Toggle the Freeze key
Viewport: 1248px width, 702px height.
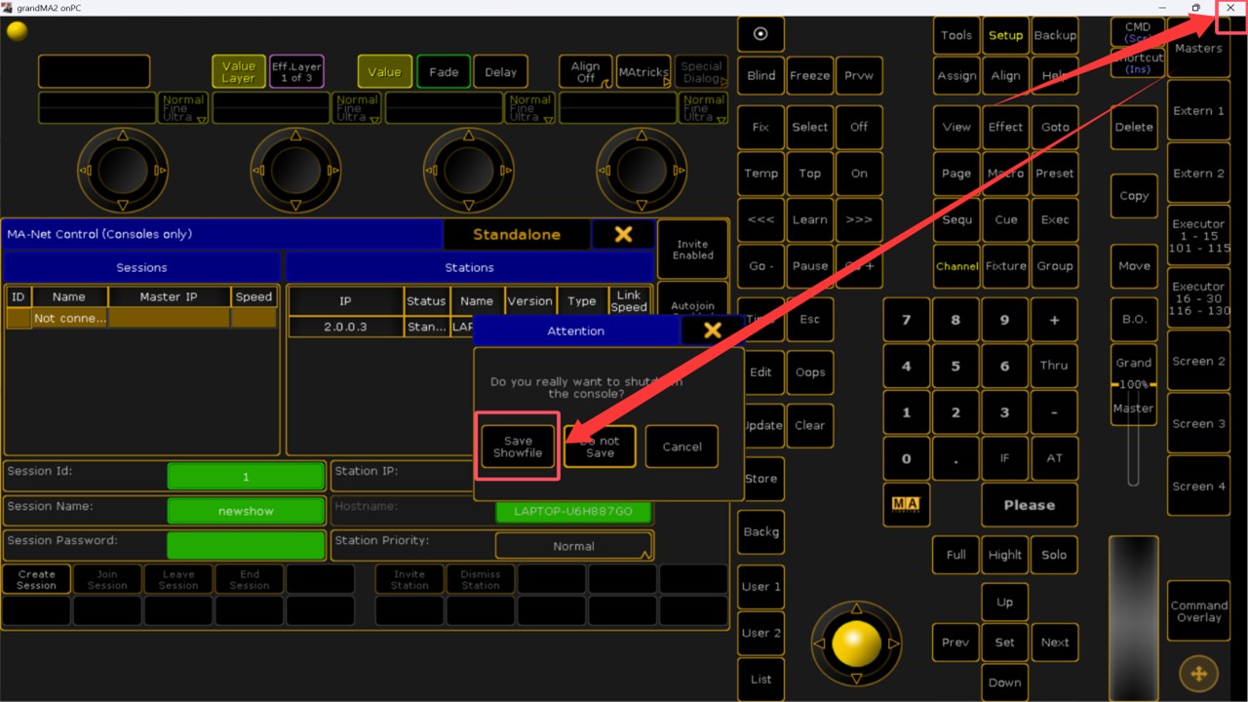pyautogui.click(x=809, y=76)
